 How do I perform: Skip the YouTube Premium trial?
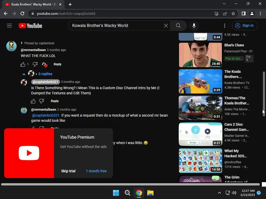(68, 171)
